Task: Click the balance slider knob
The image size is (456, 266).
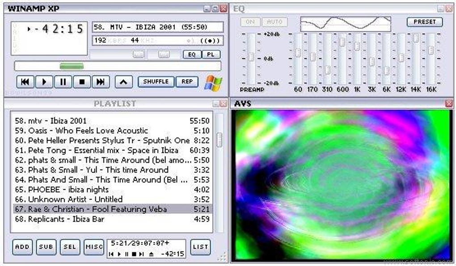Action: tap(164, 54)
